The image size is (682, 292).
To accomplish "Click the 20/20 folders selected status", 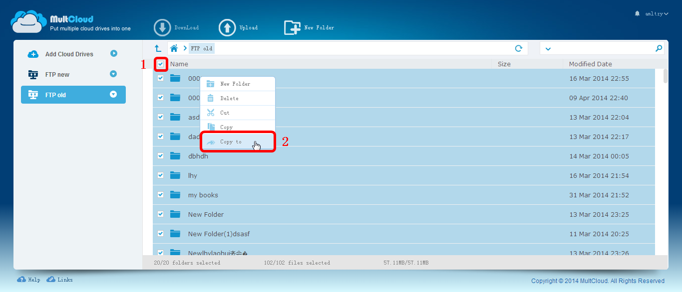I will pos(187,263).
